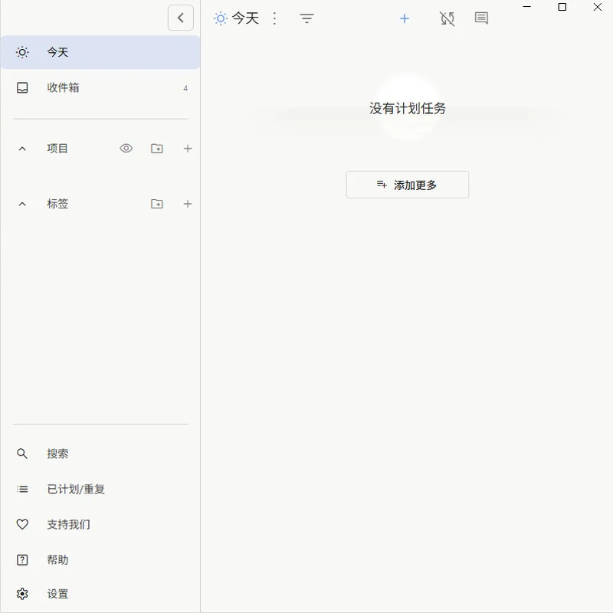
Task: Close the window
Action: [x=598, y=7]
